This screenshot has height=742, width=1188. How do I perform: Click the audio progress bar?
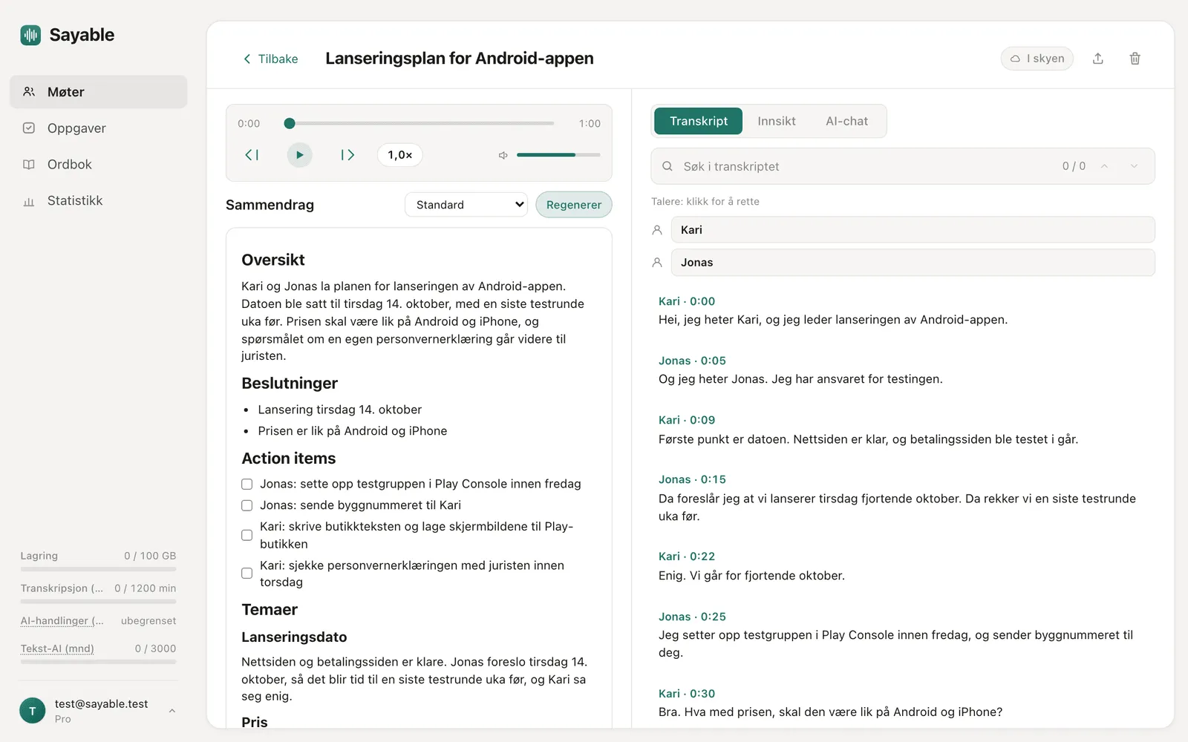click(420, 123)
